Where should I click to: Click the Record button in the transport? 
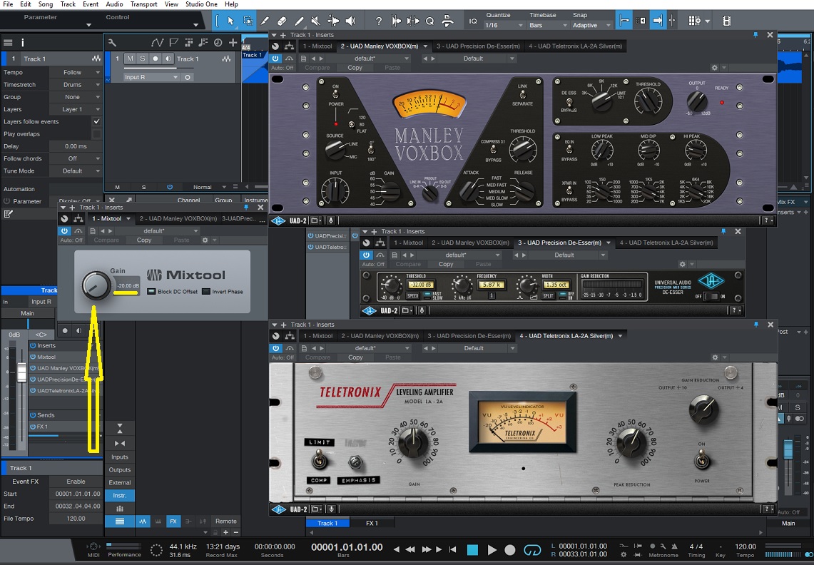[x=510, y=549]
